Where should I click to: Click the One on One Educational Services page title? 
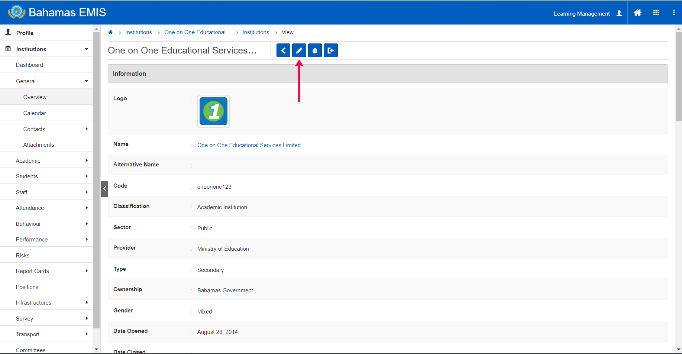(x=182, y=51)
